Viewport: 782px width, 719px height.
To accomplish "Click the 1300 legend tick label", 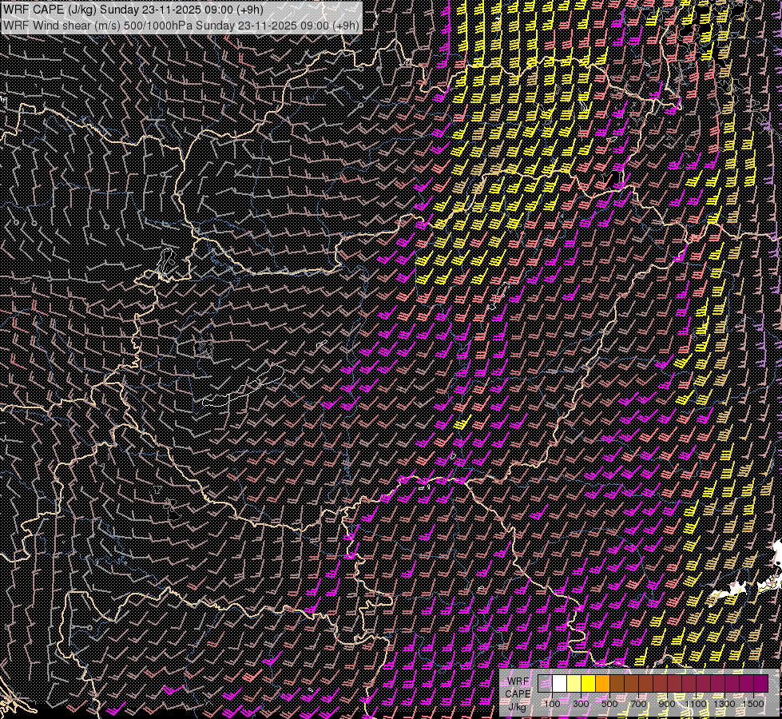I will (724, 703).
